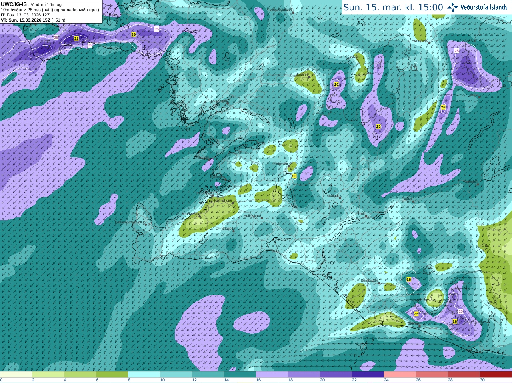Click the 24–26 m/s pink legend swatch
The image size is (512, 383).
(x=400, y=374)
